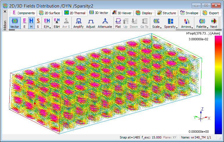Click the Go To layer icon
Screen dimensions: 224x142
144,23
